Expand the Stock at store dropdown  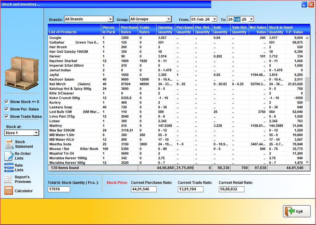point(36,133)
